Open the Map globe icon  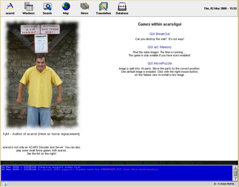66,9
